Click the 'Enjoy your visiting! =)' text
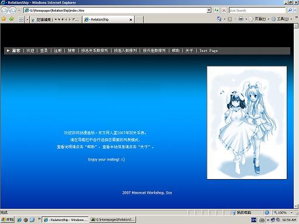The width and height of the screenshot is (299, 224). point(106,159)
